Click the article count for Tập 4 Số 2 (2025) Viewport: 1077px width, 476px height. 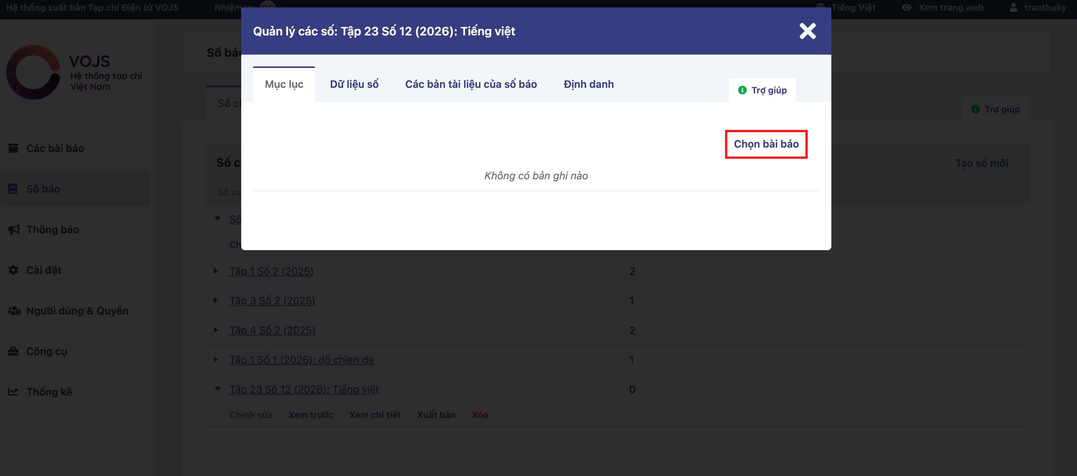click(632, 330)
